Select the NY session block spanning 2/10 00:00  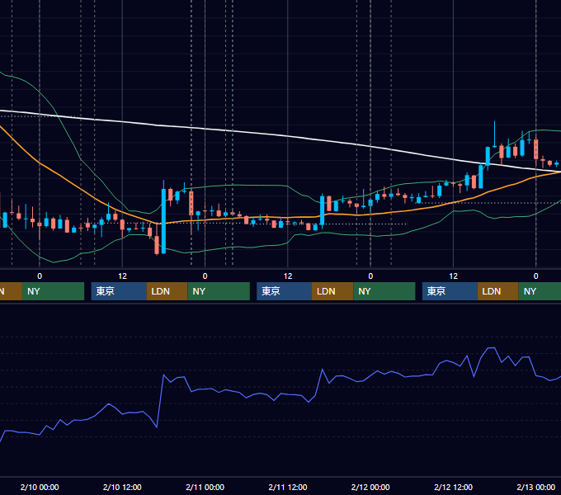tap(53, 291)
